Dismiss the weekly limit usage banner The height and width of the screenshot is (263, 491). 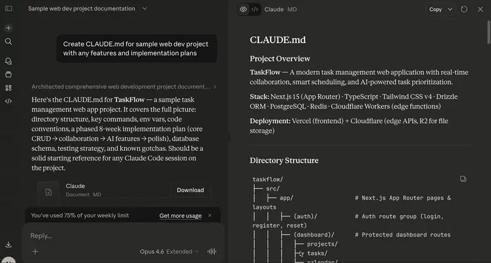pos(209,216)
